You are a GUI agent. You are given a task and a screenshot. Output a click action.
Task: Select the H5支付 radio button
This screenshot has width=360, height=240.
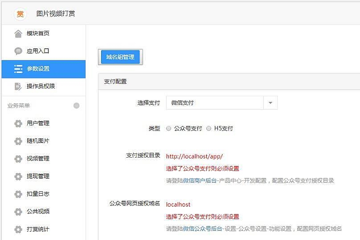[208, 128]
